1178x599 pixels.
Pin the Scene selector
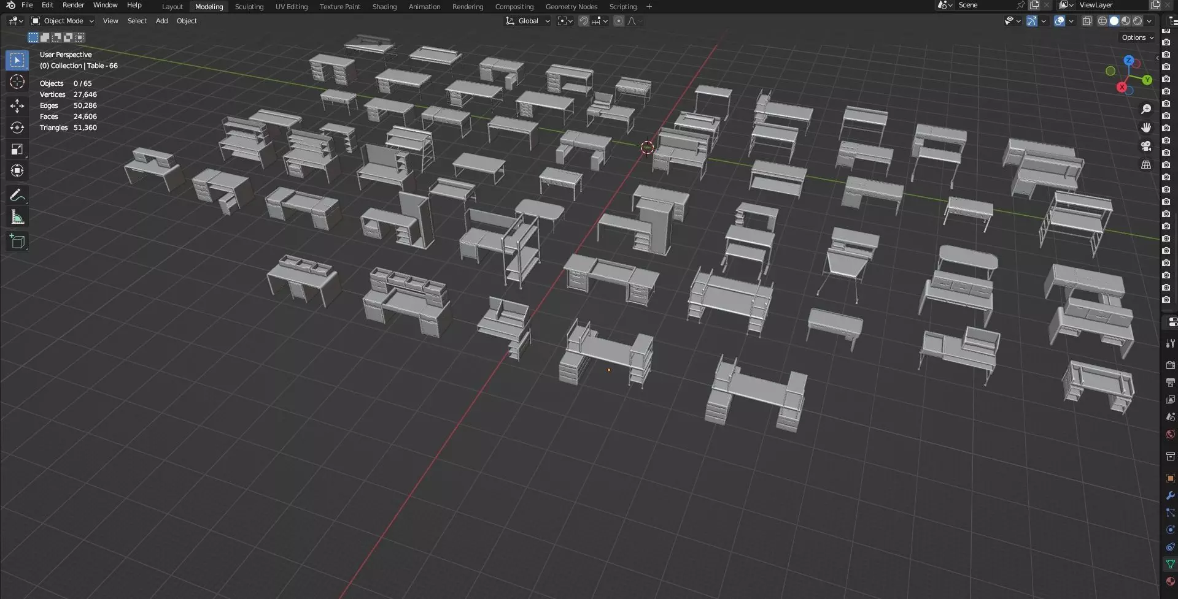pos(1020,5)
